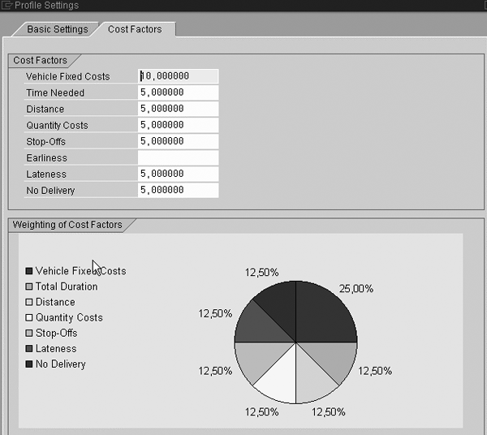Viewport: 487px width, 435px height.
Task: Click the 25,00% pie chart slice
Action: click(x=321, y=317)
